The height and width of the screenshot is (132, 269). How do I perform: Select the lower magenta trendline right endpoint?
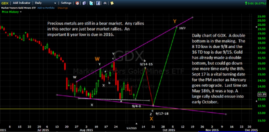pos(225,114)
